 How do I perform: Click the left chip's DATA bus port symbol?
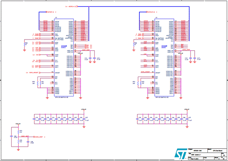[50, 12]
